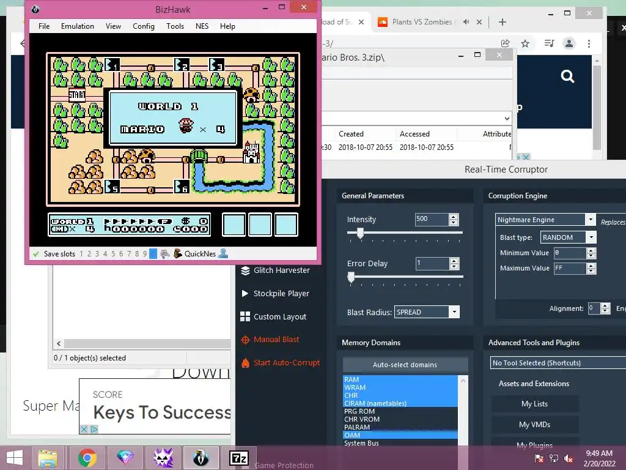Viewport: 626px width, 470px height.
Task: Close the Plants VS Zombies Chrome tab
Action: 479,23
